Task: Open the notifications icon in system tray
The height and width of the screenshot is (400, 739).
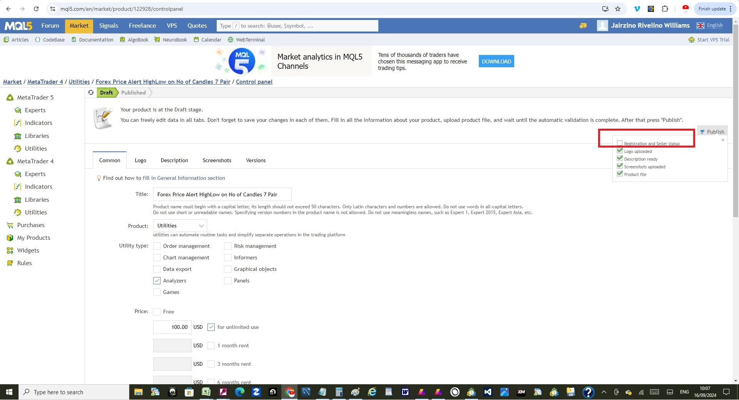Action: (726, 392)
